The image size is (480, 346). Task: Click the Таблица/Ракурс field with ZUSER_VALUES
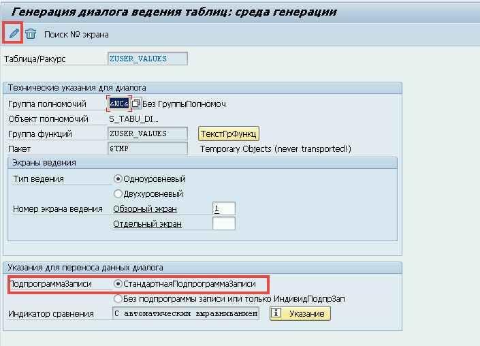tap(147, 59)
